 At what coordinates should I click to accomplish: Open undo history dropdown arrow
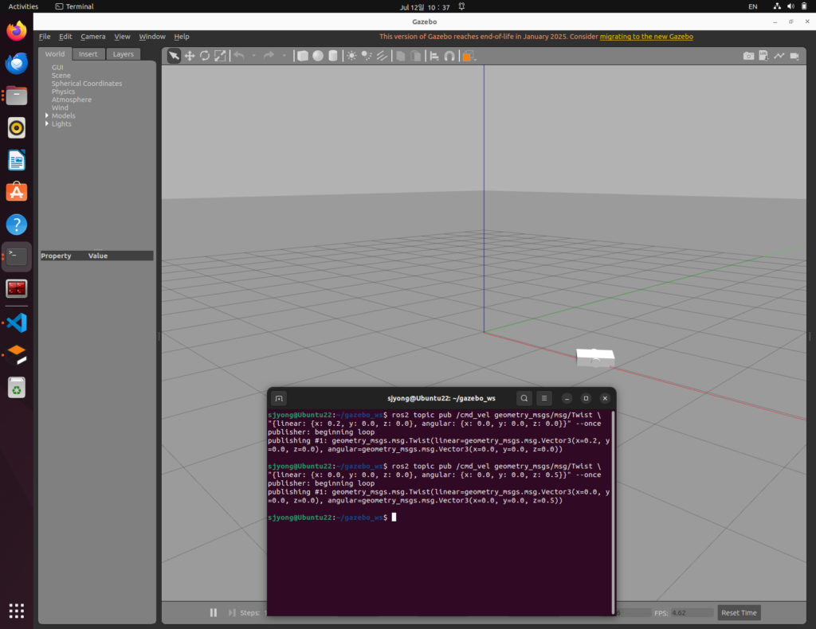click(254, 55)
